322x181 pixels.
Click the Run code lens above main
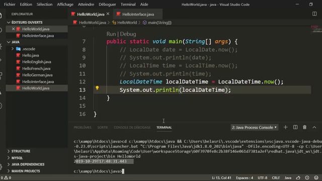pos(111,34)
